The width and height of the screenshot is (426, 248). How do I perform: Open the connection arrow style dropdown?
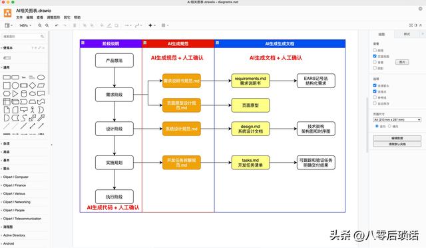coord(128,25)
